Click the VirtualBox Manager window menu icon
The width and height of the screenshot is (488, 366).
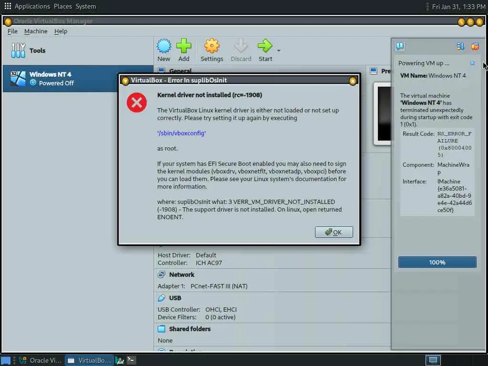tap(9, 21)
